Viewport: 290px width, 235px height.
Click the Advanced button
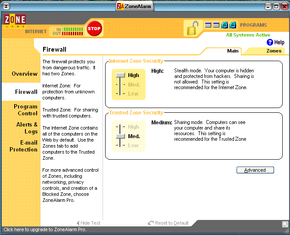(255, 170)
